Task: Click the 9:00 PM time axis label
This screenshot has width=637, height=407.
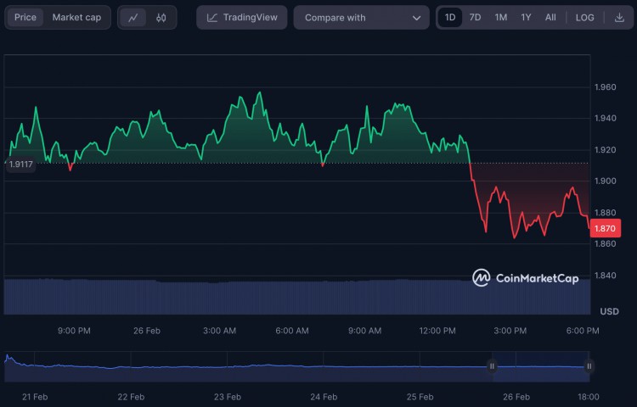Action: (74, 331)
